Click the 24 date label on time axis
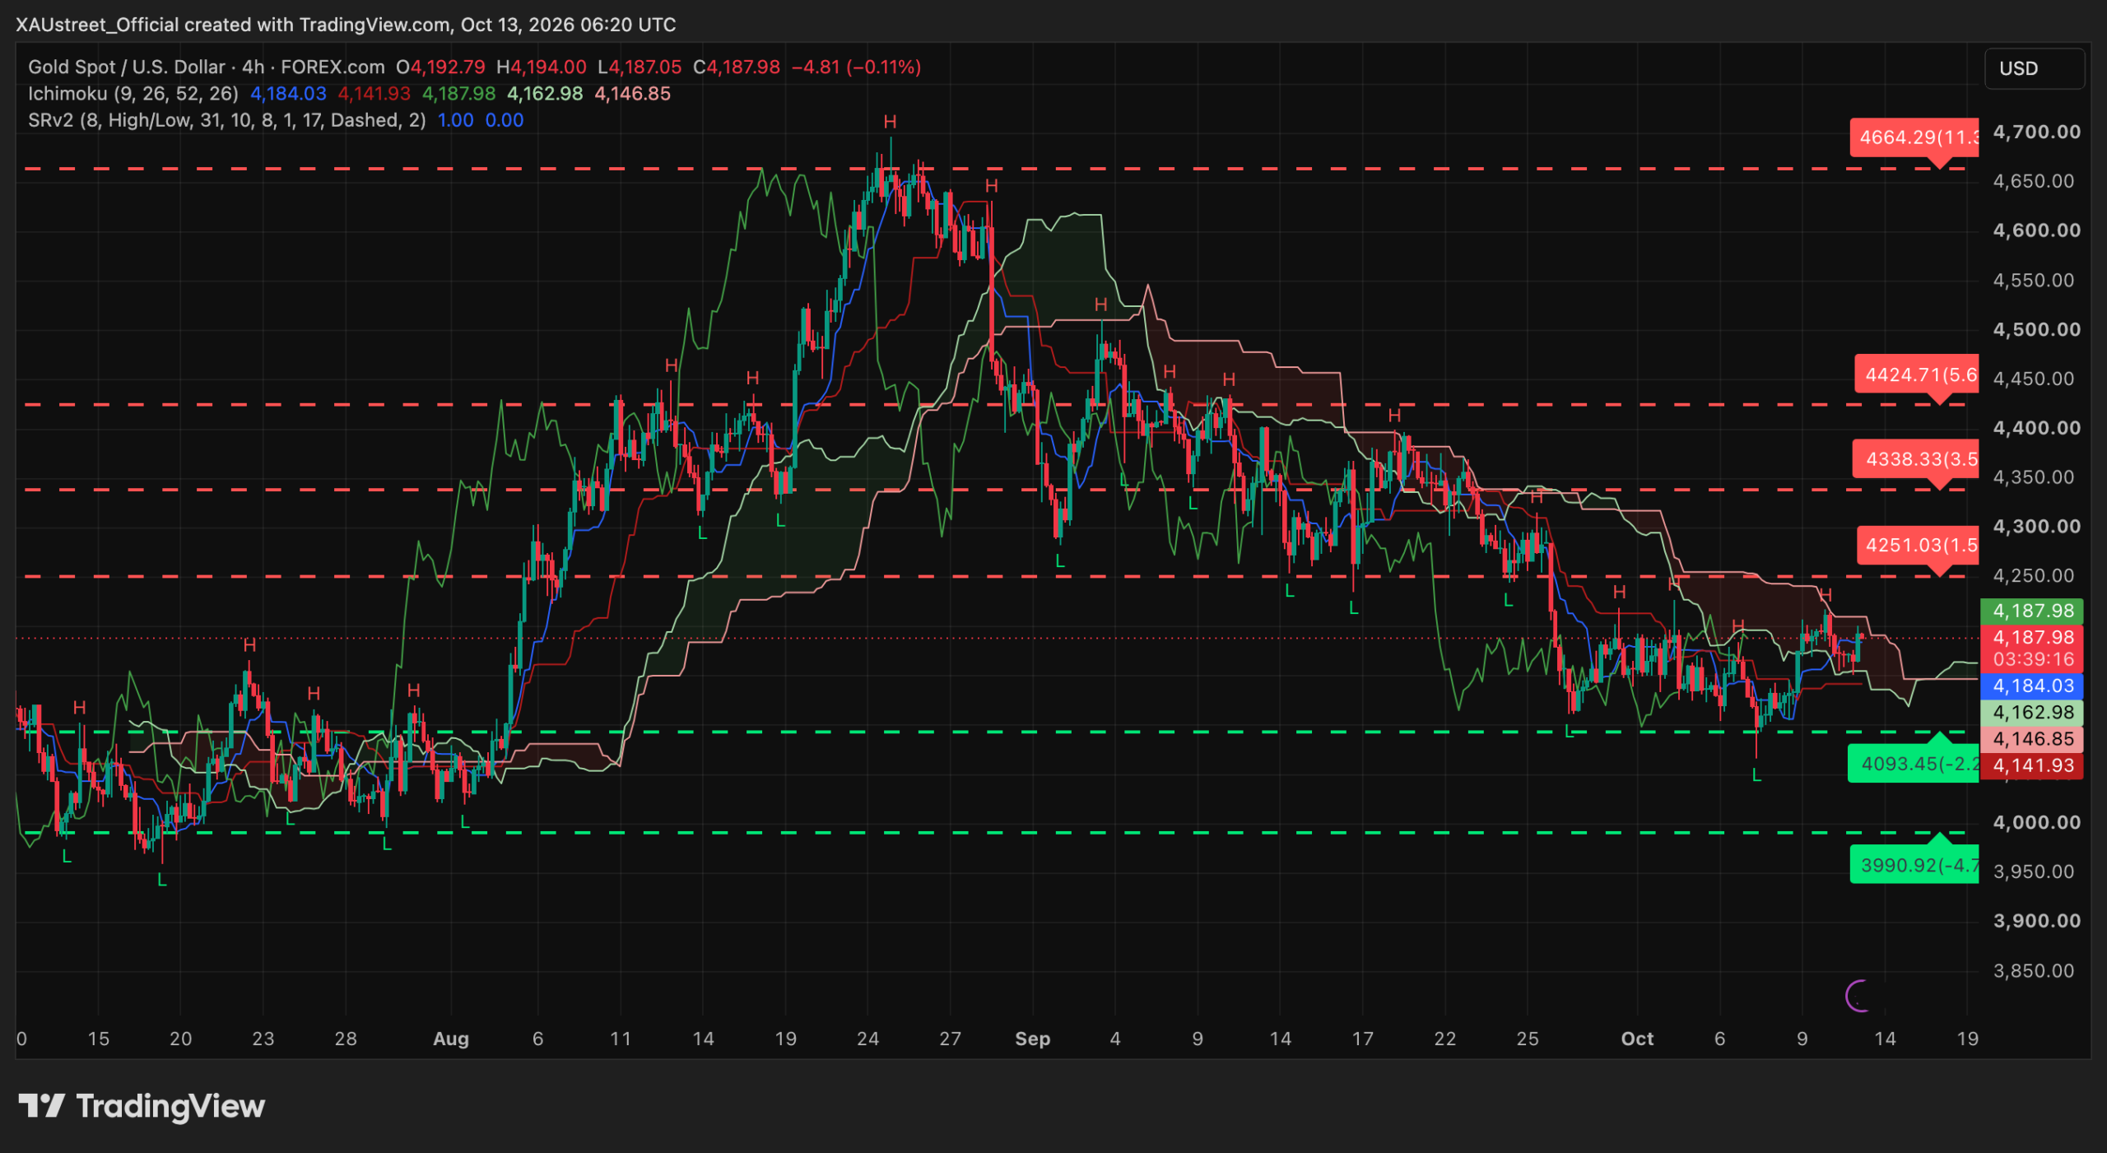The image size is (2107, 1153). pos(867,1039)
